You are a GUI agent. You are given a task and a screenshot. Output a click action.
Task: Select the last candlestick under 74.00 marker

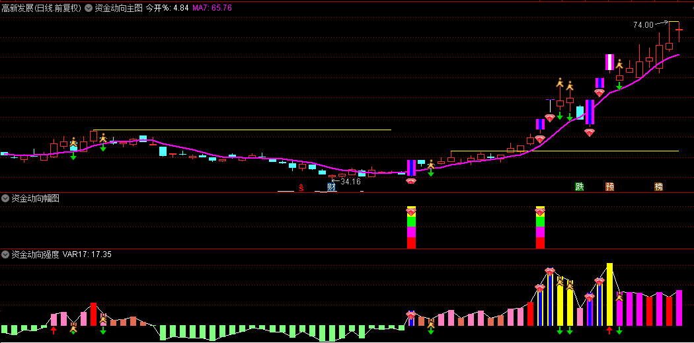[679, 30]
